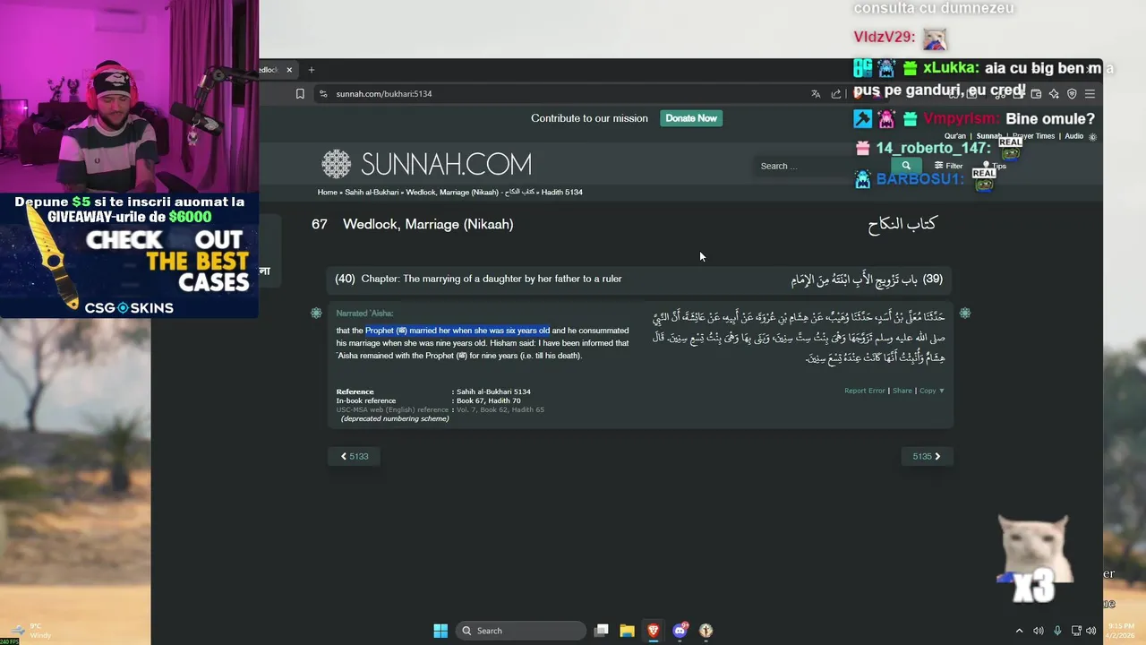
Task: Click the hadith marker icon beside Arabic text
Action: 965,313
